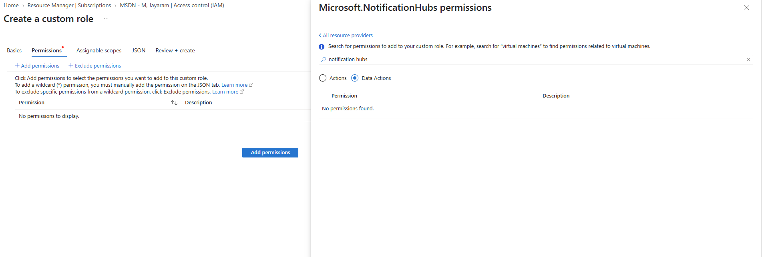This screenshot has height=257, width=762.
Task: Clear the notification hubs search text
Action: click(x=748, y=60)
